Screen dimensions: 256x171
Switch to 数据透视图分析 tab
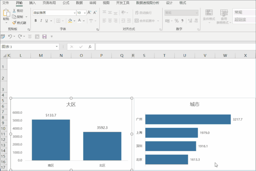coord(147,3)
